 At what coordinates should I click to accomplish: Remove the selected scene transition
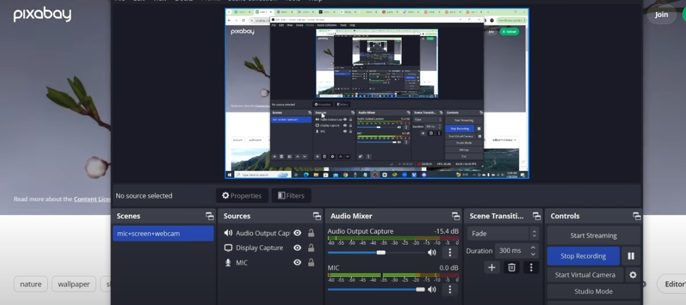511,267
